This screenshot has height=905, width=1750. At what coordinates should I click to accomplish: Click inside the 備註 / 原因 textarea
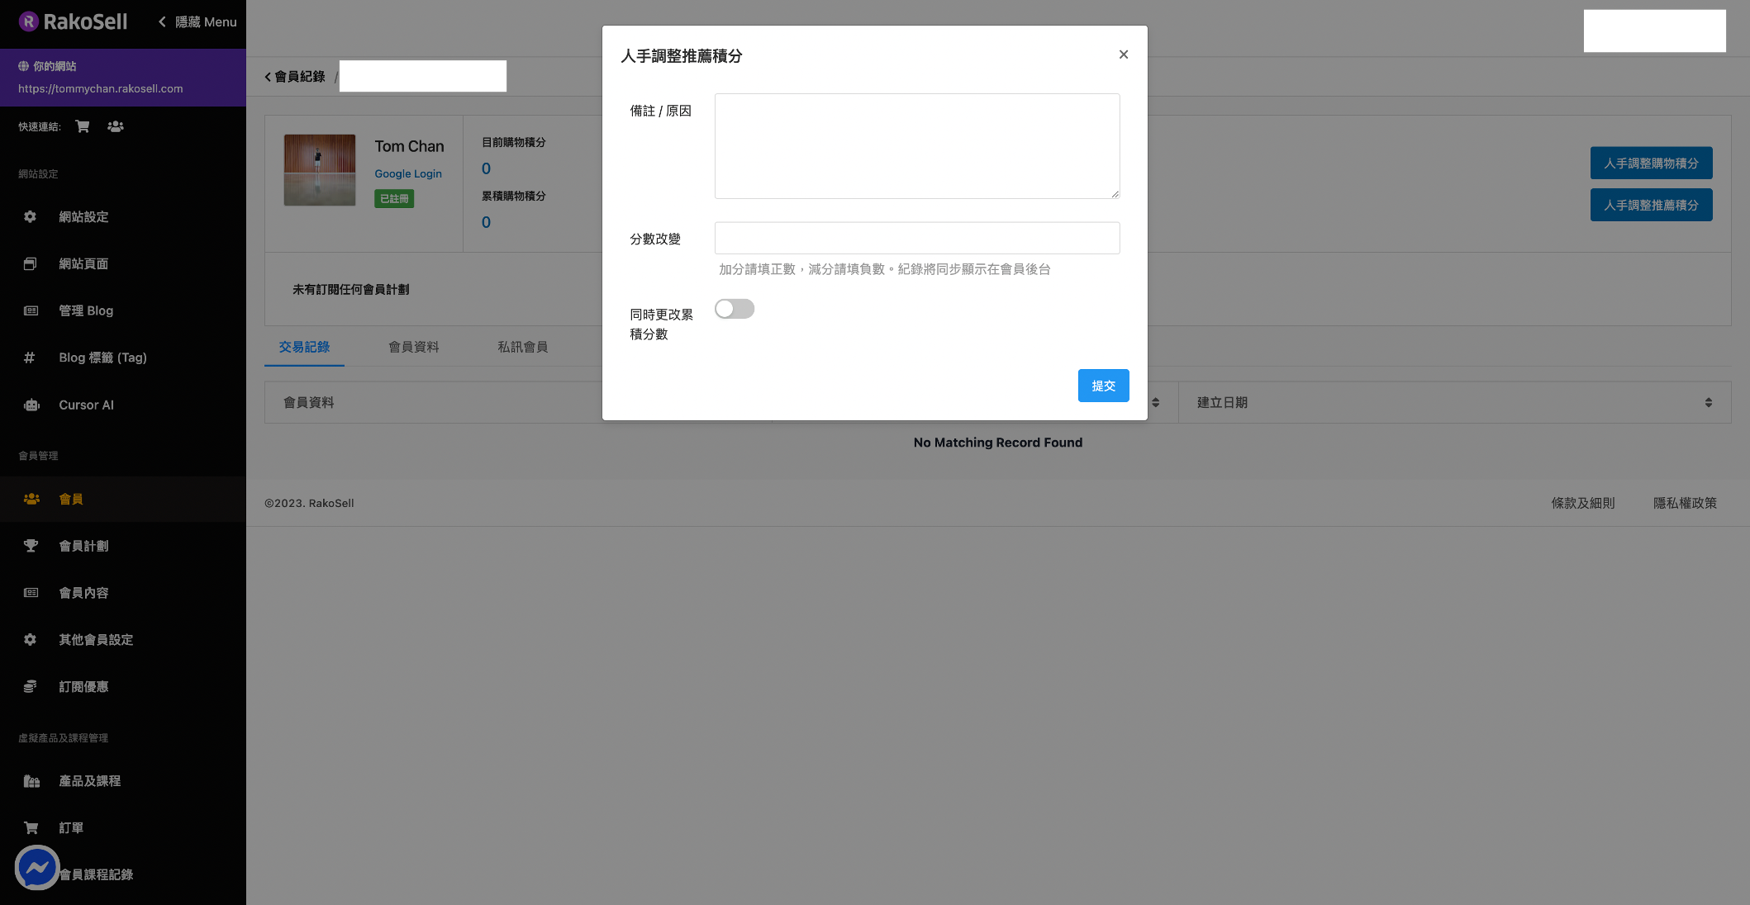[x=916, y=146]
